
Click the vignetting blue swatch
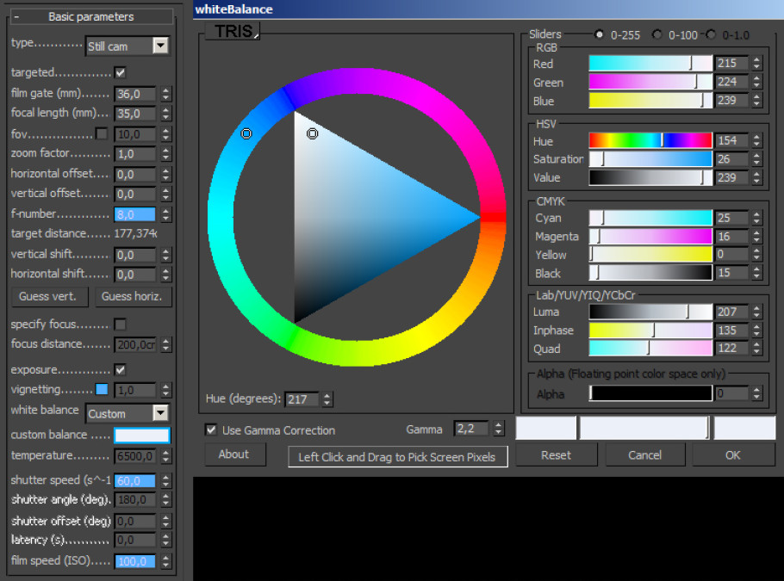coord(102,389)
